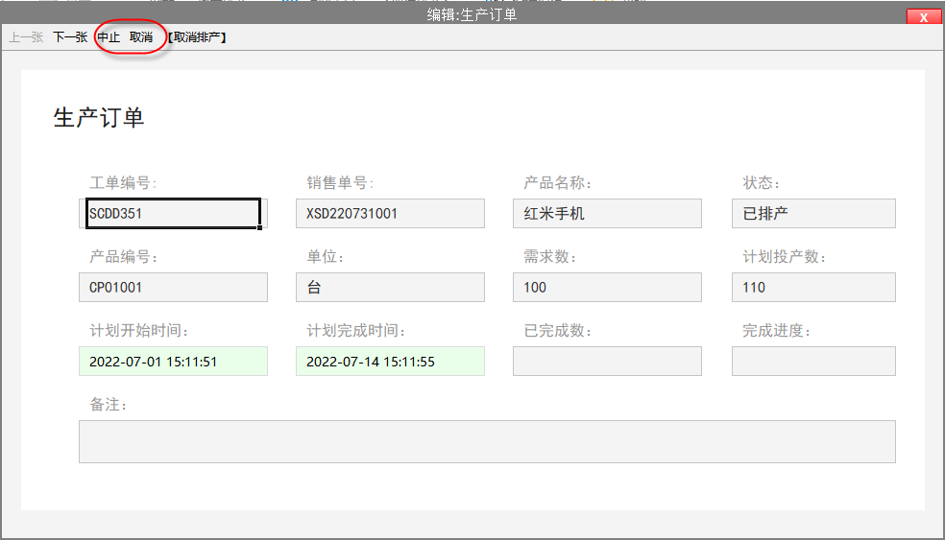
Task: Click the 产品名称: label
Action: click(557, 183)
